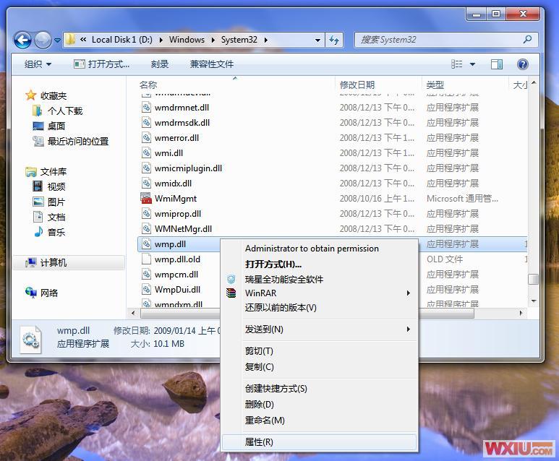Click the WmiMgmt toolbox file icon
Screen dimensions: 559x461
point(146,199)
